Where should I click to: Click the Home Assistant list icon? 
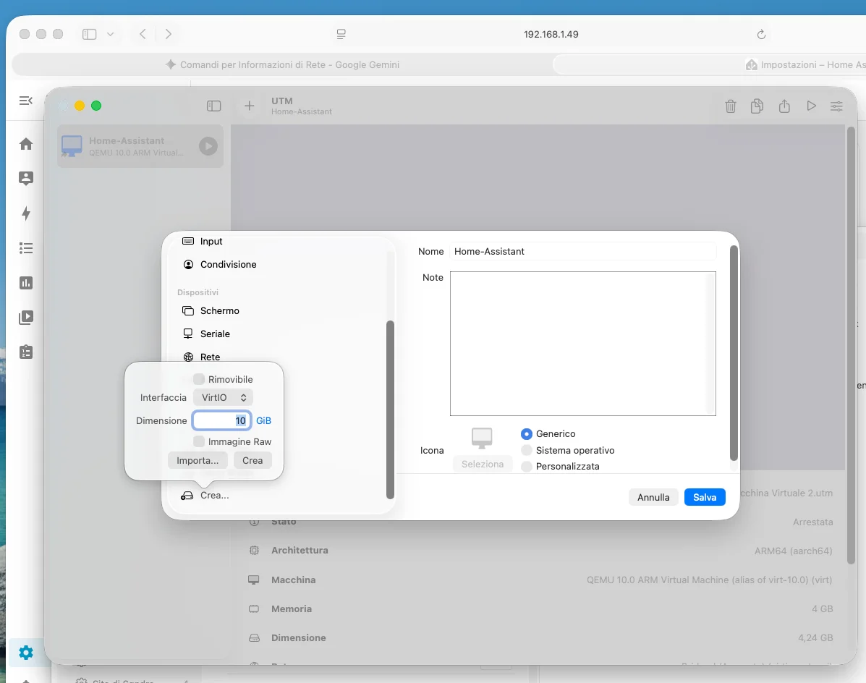[26, 248]
